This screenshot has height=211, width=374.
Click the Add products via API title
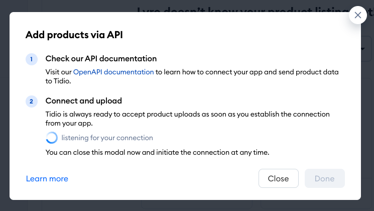74,35
